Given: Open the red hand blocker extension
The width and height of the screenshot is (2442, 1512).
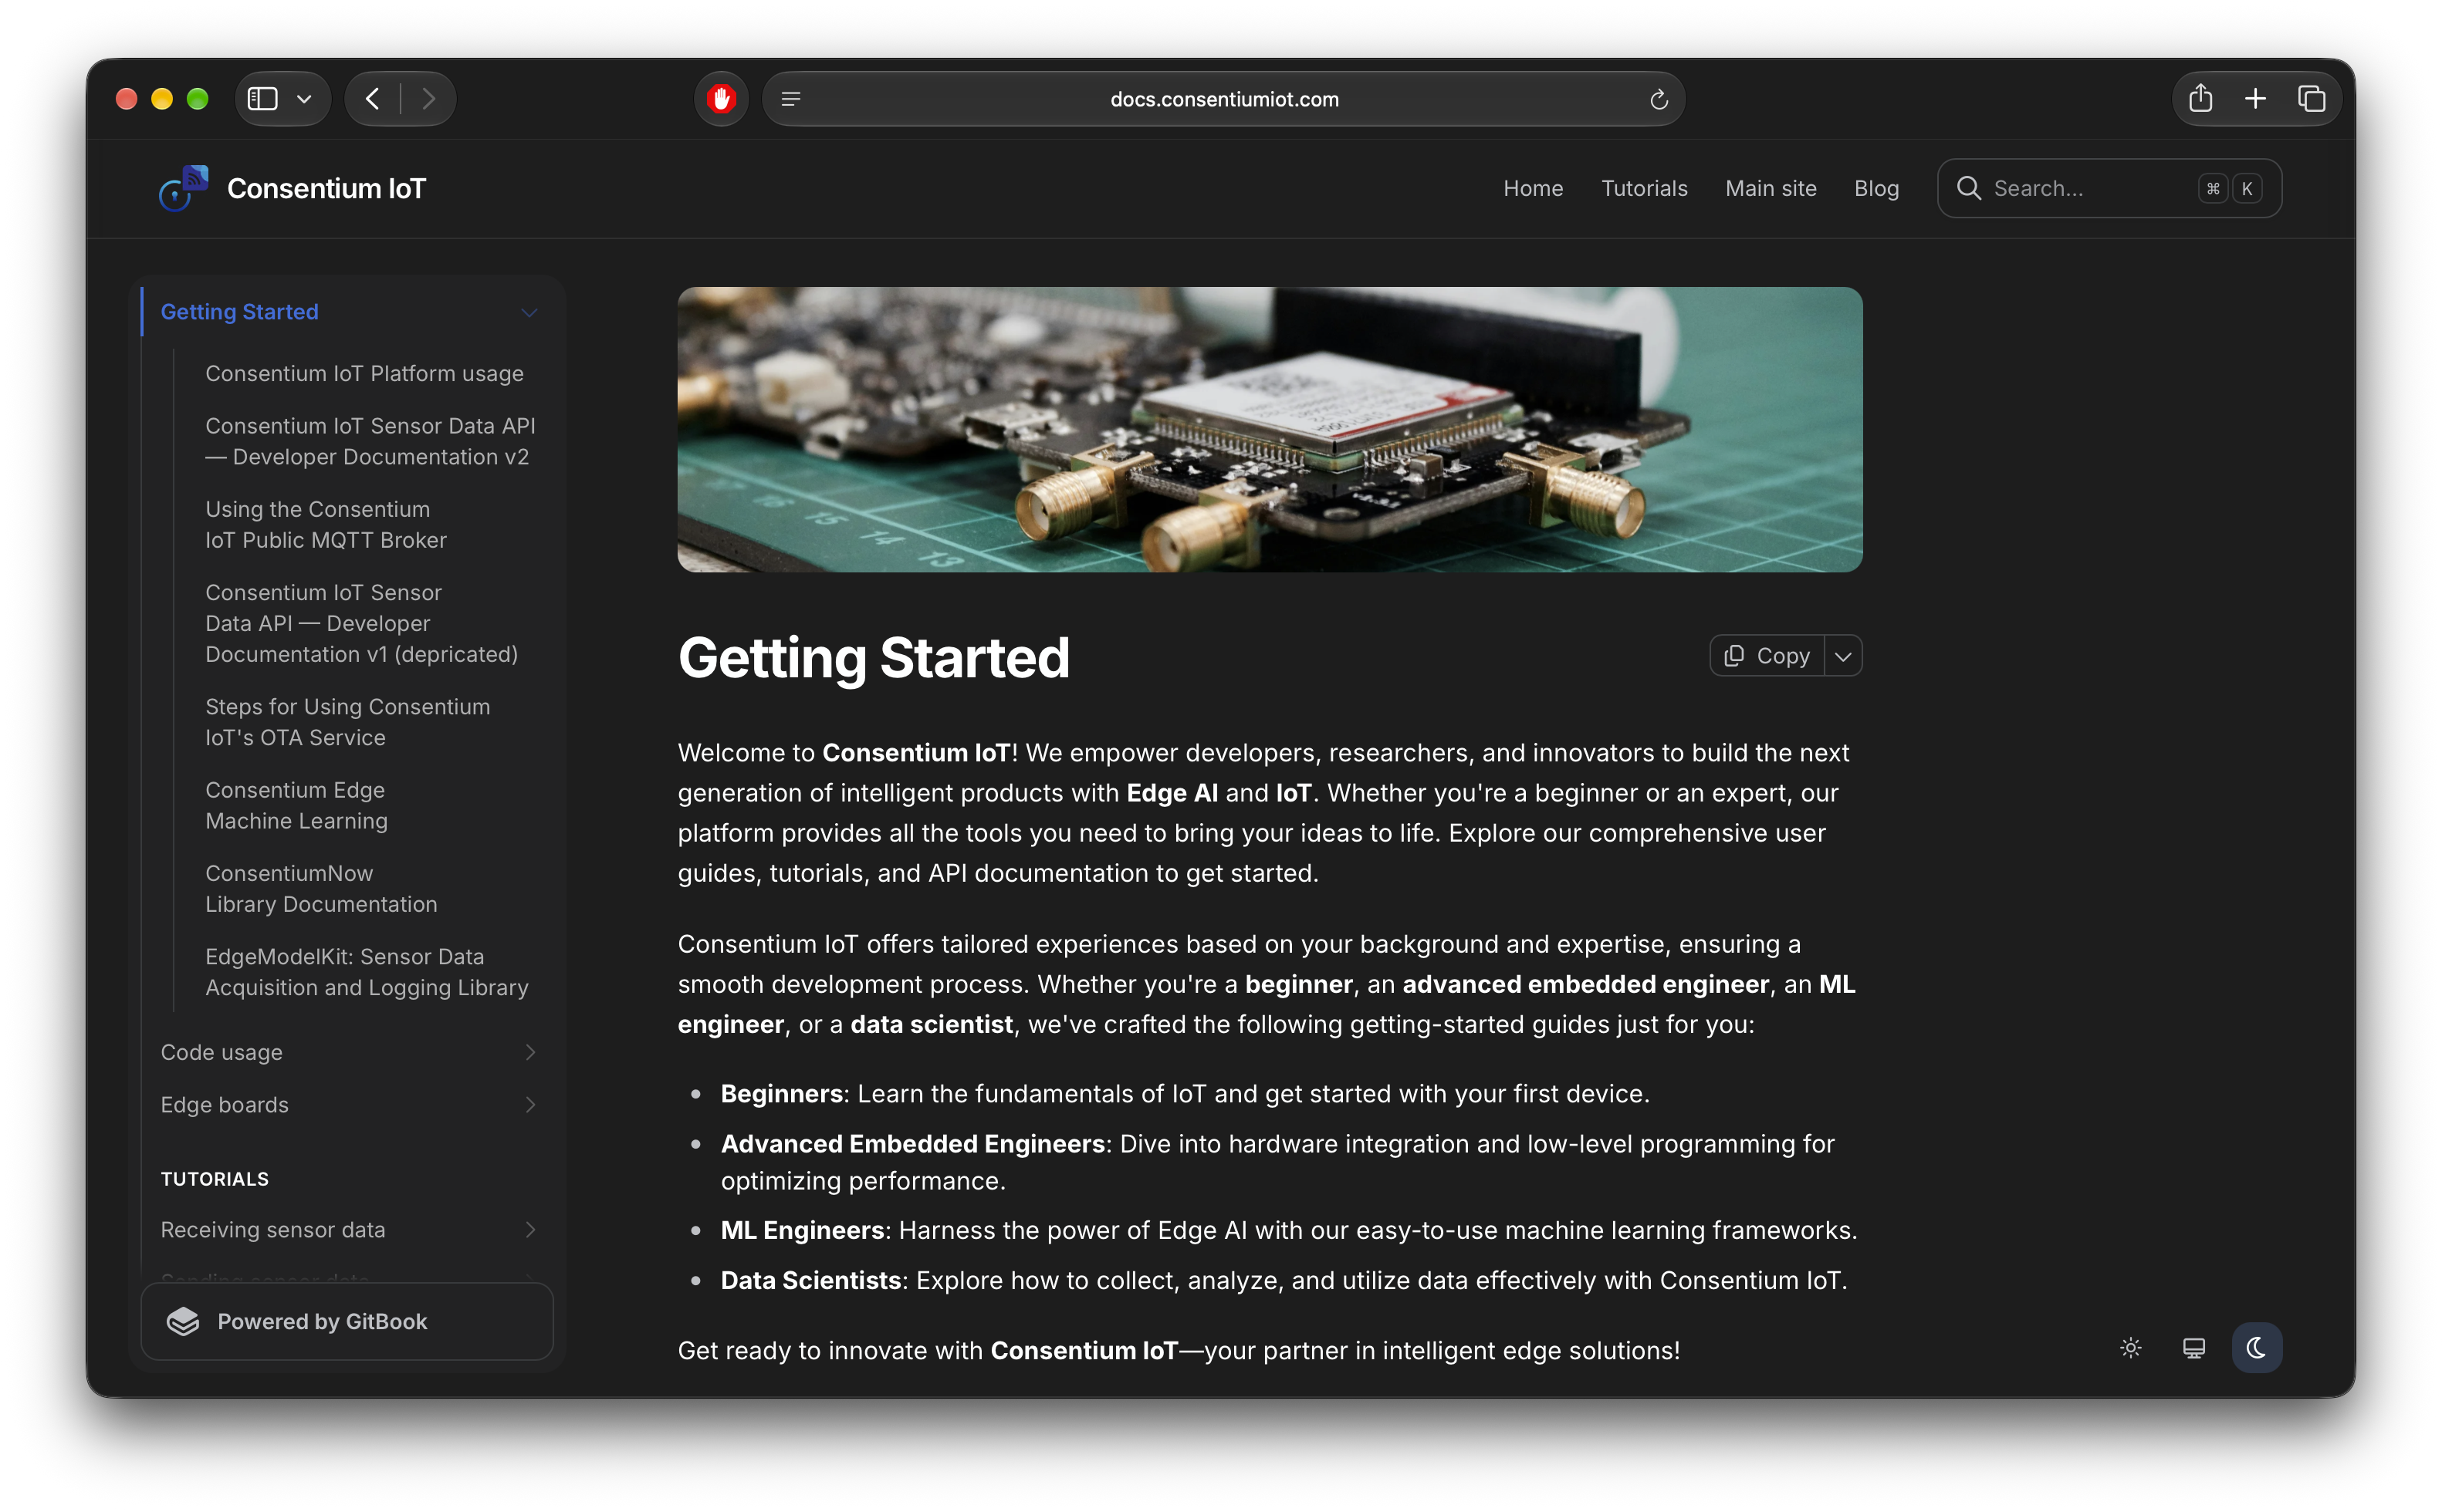Looking at the screenshot, I should [x=722, y=99].
